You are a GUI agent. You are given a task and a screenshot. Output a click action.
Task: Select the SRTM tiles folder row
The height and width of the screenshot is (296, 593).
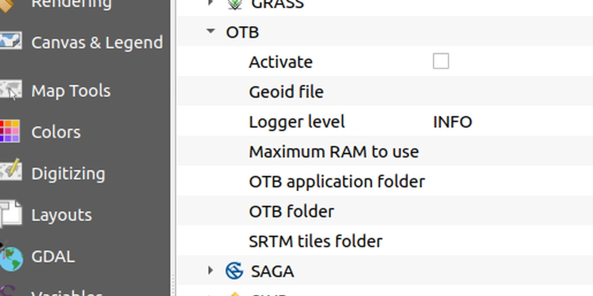click(315, 241)
